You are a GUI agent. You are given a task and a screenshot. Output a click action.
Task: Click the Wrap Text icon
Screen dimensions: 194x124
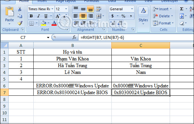99,9
